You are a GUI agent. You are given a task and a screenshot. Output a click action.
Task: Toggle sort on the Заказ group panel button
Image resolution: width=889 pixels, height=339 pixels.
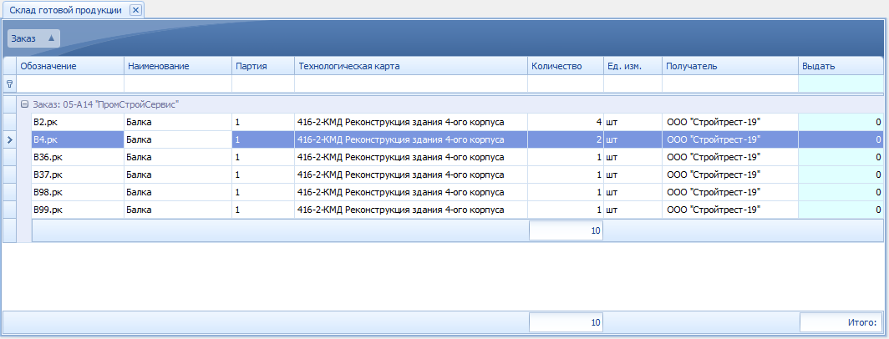point(33,38)
